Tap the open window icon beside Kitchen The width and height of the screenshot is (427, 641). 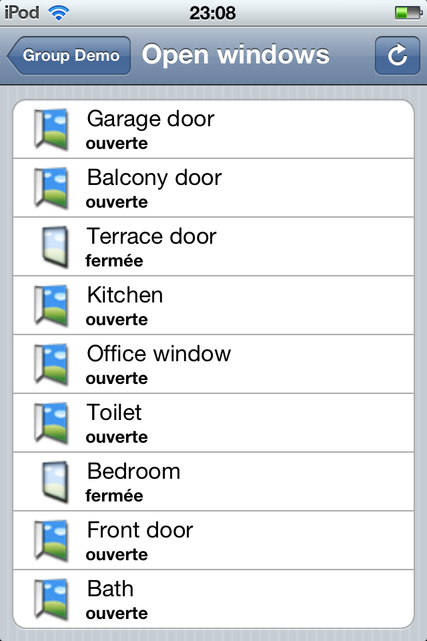coord(51,306)
